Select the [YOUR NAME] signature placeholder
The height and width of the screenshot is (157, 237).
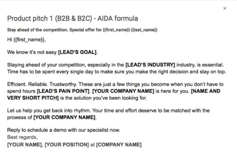pyautogui.click(x=24, y=145)
